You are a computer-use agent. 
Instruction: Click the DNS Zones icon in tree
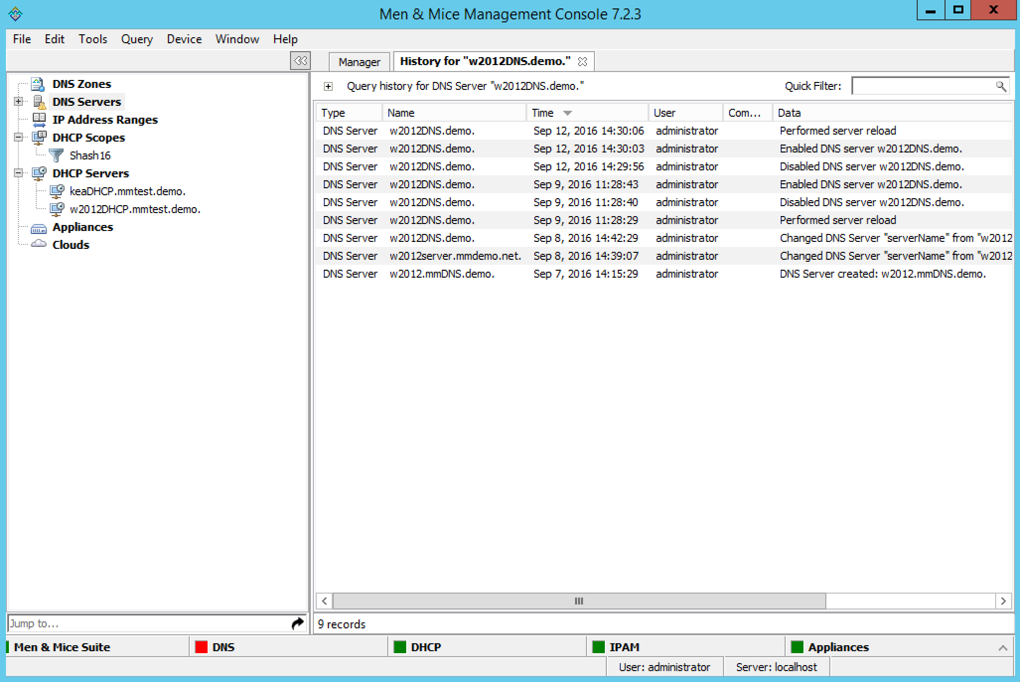(38, 84)
